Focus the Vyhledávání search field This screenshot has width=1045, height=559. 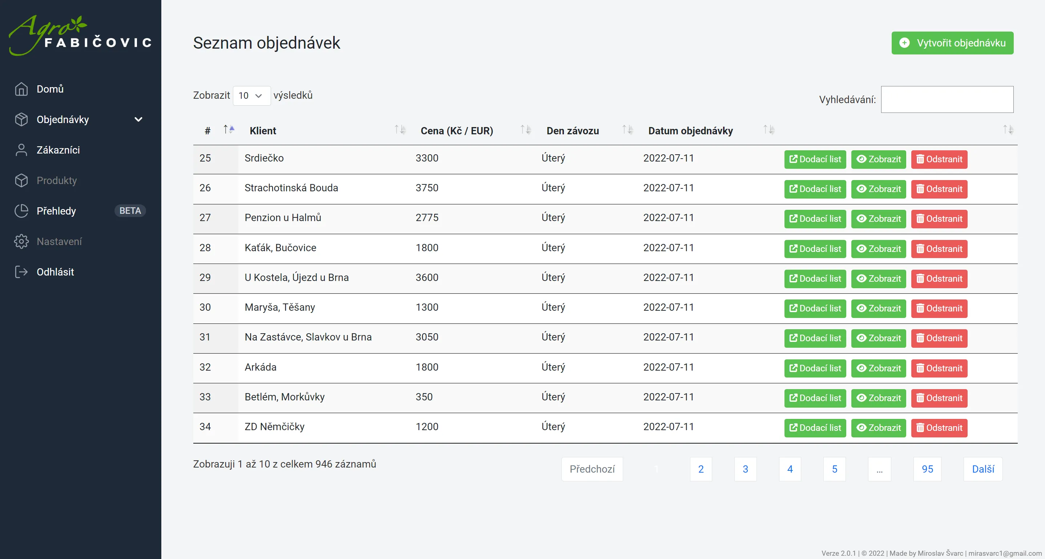(947, 99)
